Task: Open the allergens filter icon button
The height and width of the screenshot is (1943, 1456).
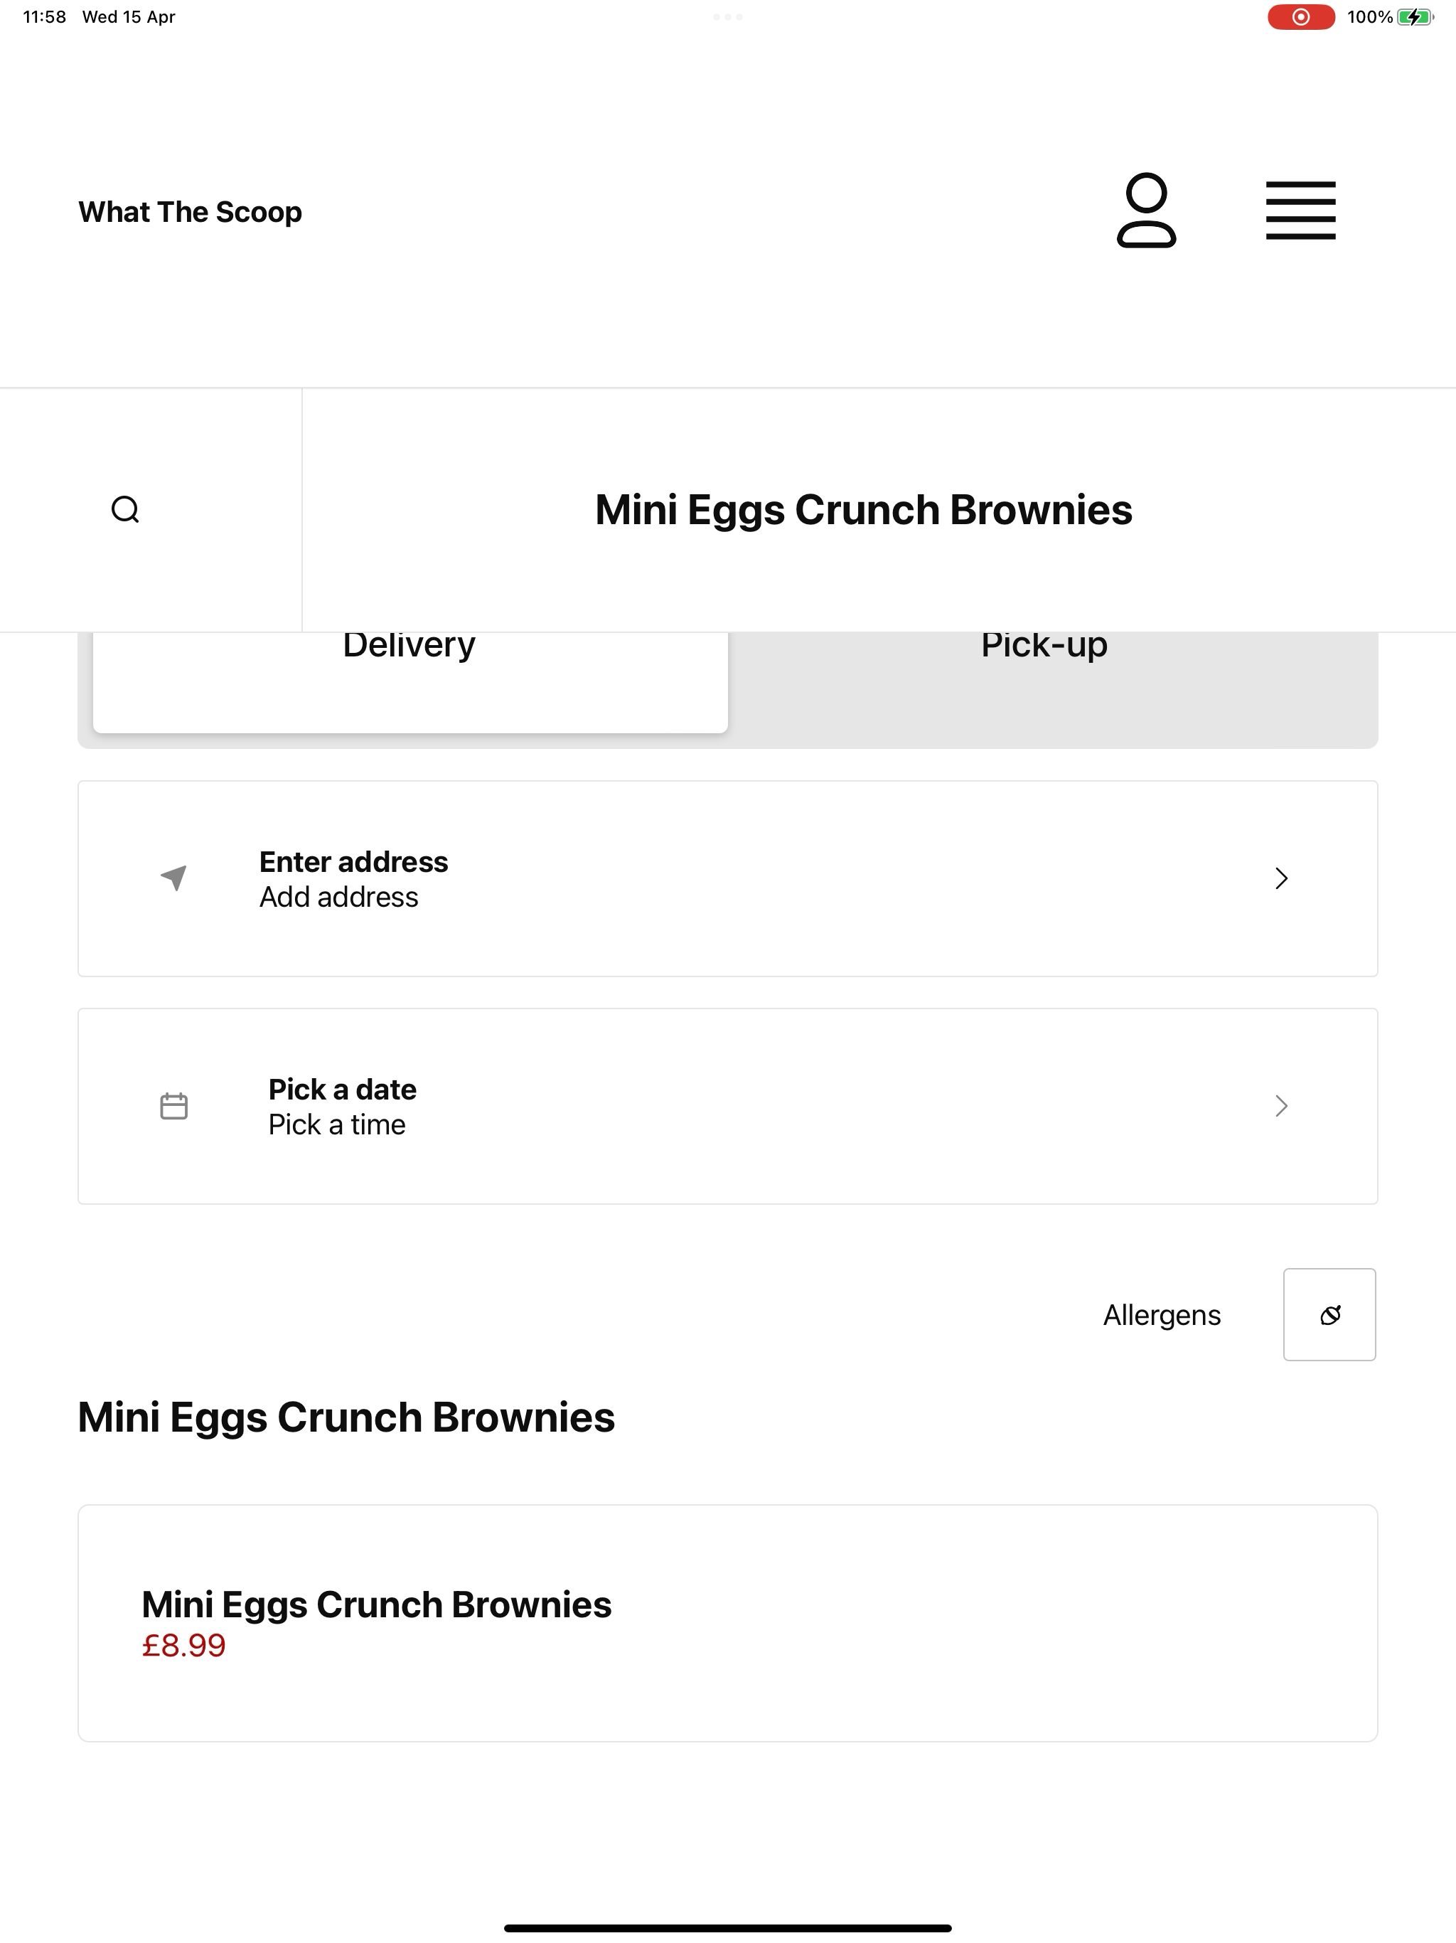Action: point(1329,1315)
